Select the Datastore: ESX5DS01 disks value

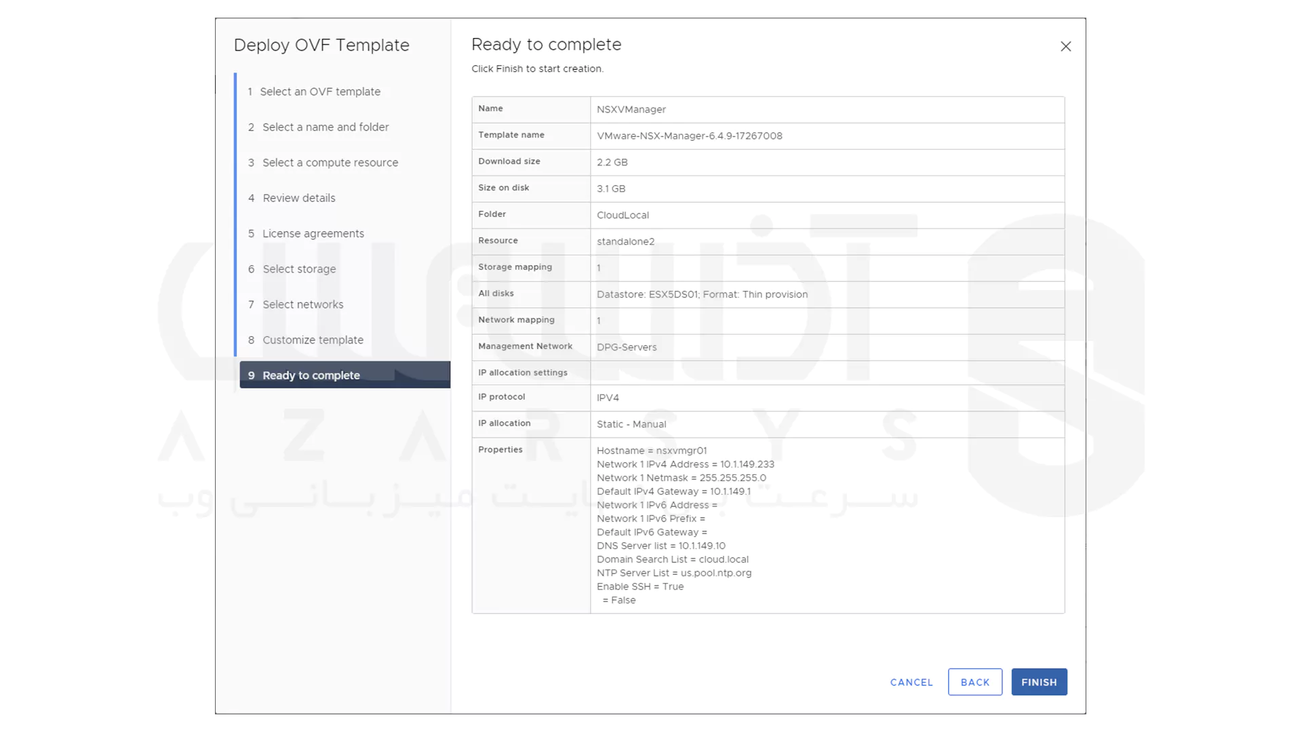[702, 294]
